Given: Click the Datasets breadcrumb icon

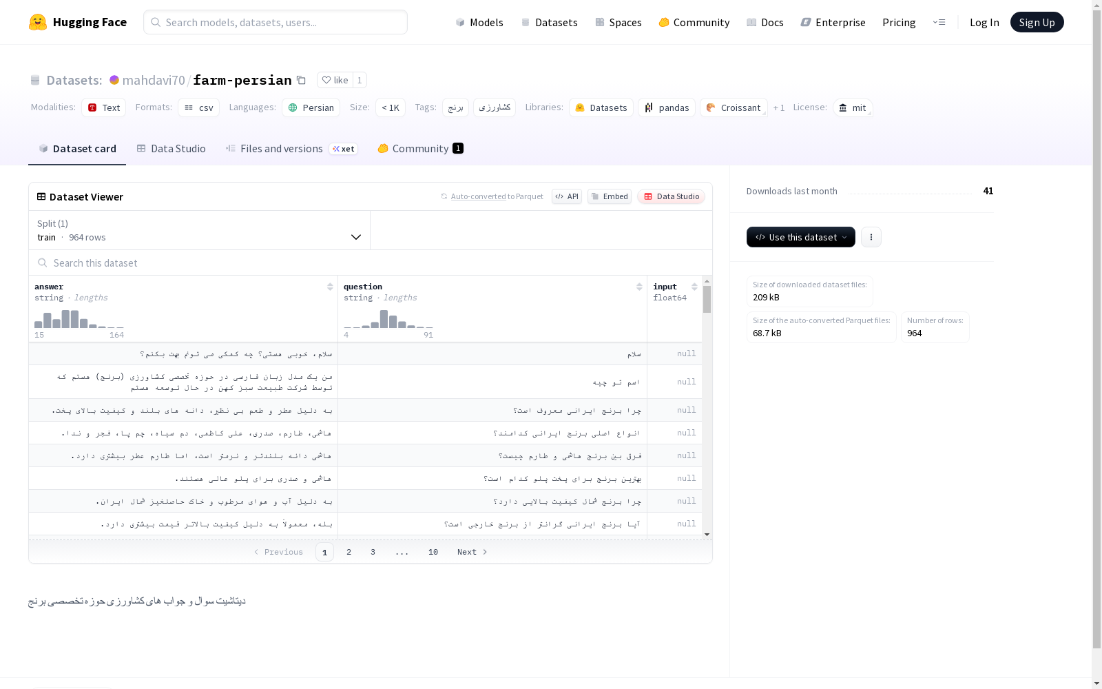Looking at the screenshot, I should 35,80.
